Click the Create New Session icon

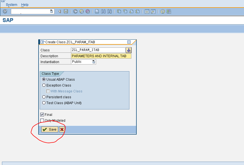pyautogui.click(x=146, y=11)
